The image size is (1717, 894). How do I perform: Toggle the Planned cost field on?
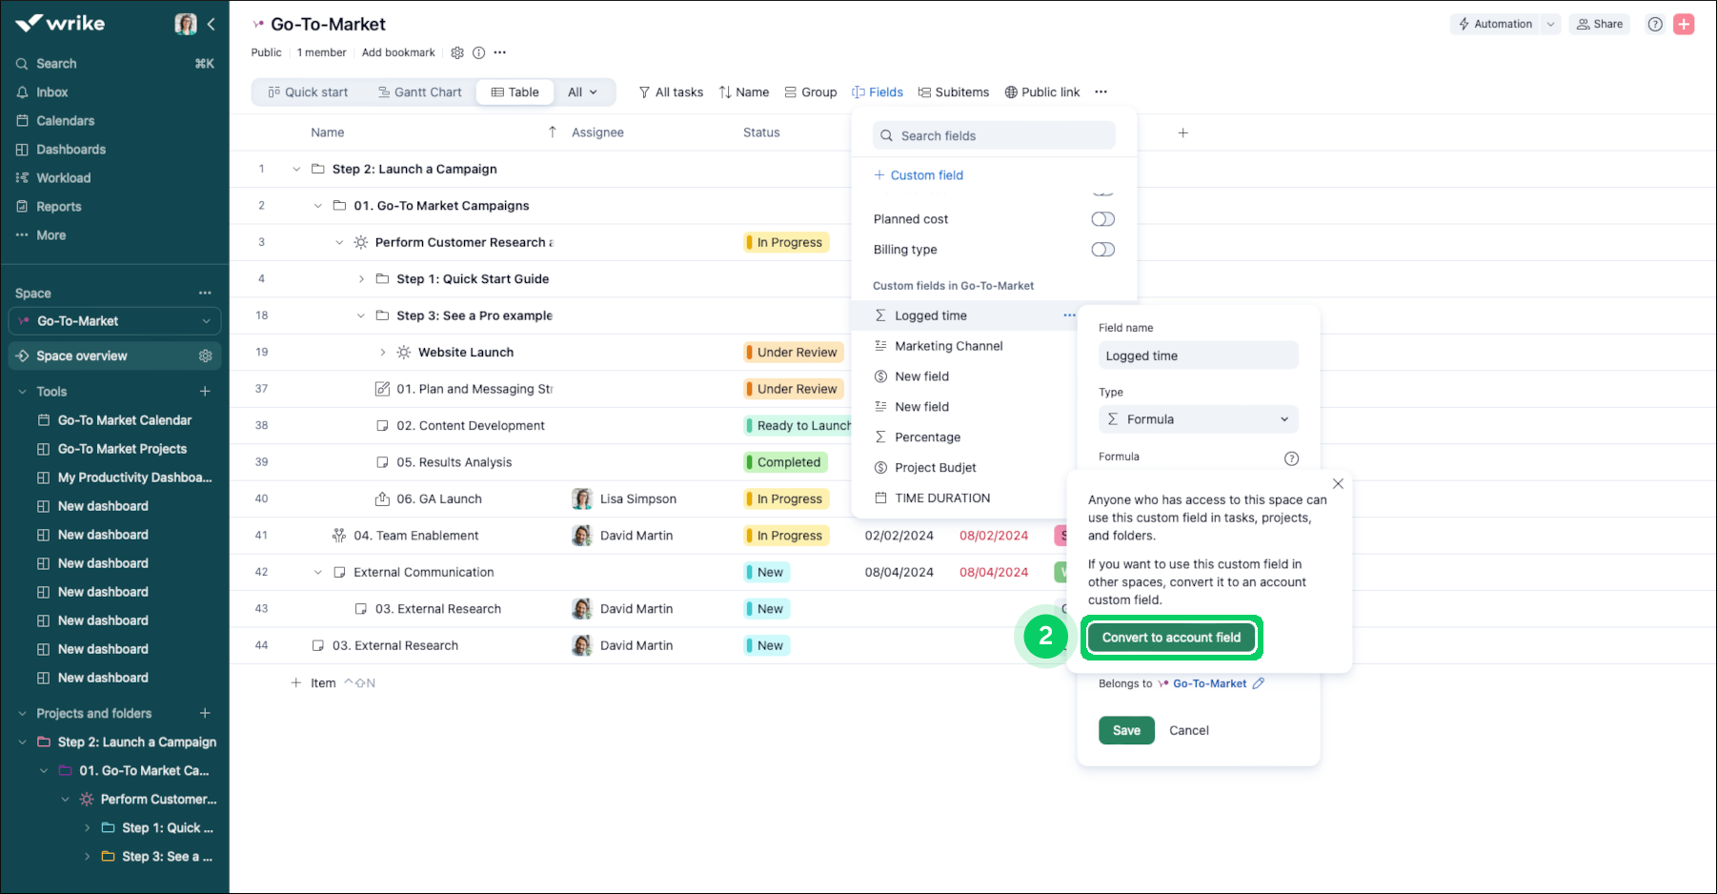click(1102, 219)
